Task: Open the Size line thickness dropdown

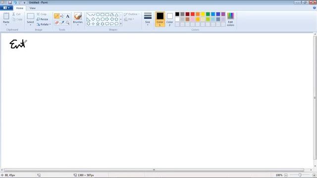Action: [x=148, y=19]
